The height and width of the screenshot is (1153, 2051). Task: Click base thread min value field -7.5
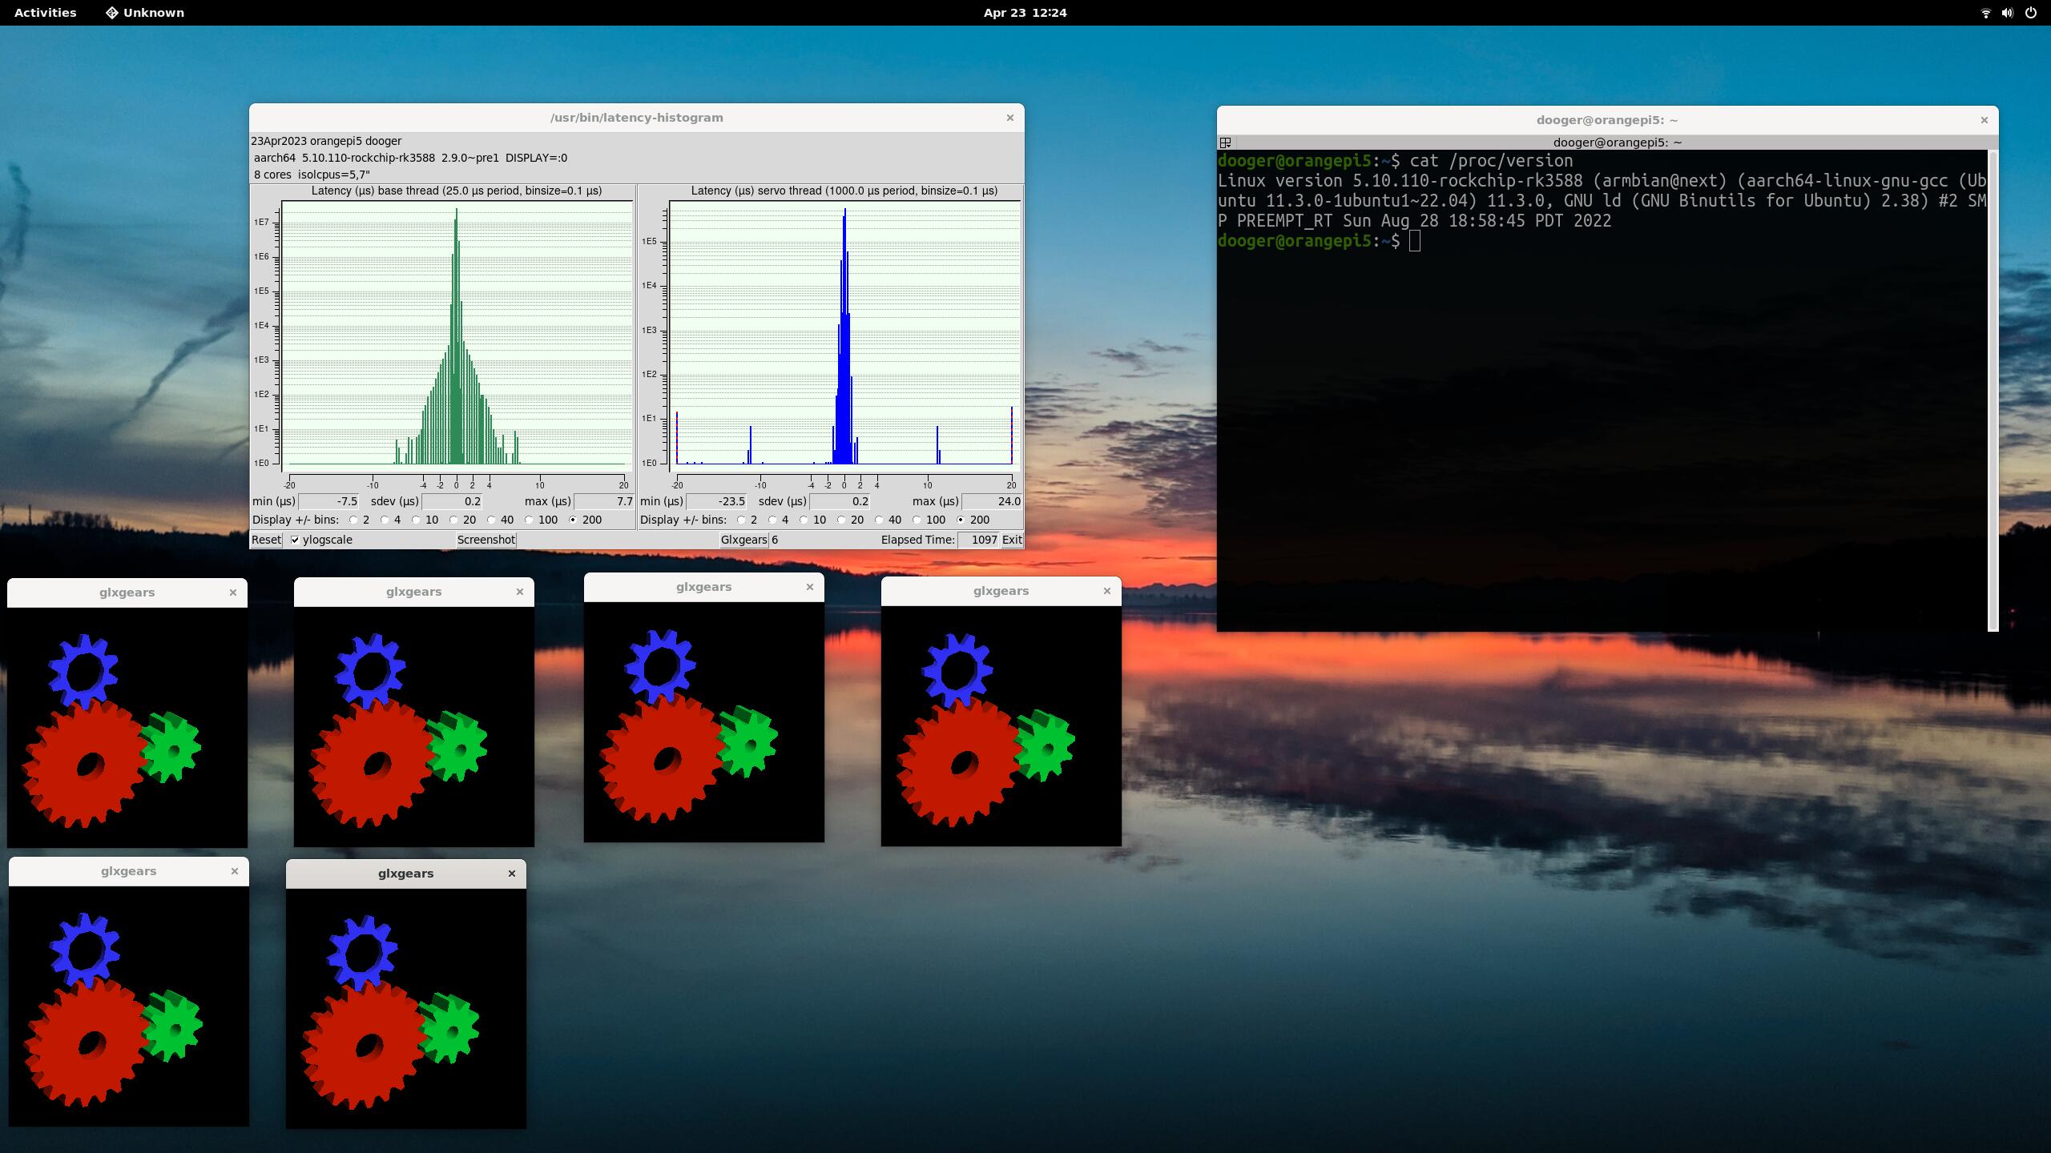point(329,501)
